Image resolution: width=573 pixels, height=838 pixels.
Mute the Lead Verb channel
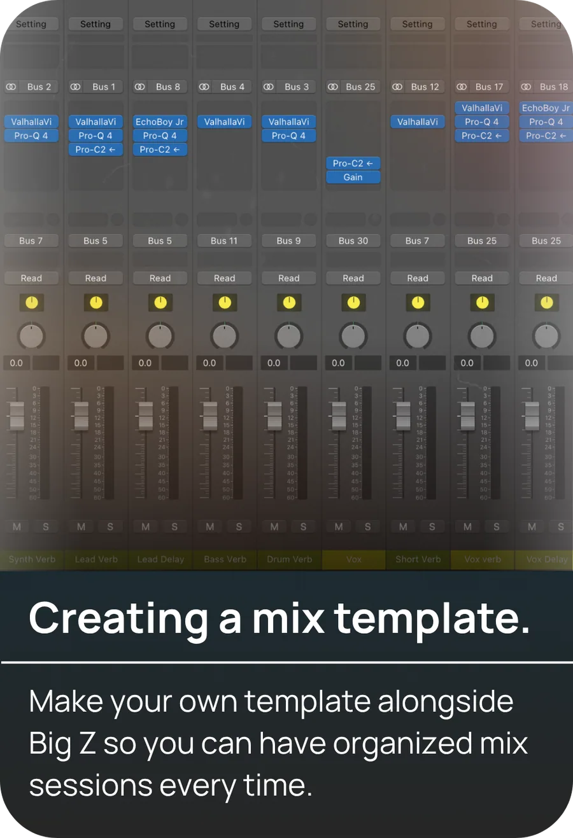(x=81, y=526)
